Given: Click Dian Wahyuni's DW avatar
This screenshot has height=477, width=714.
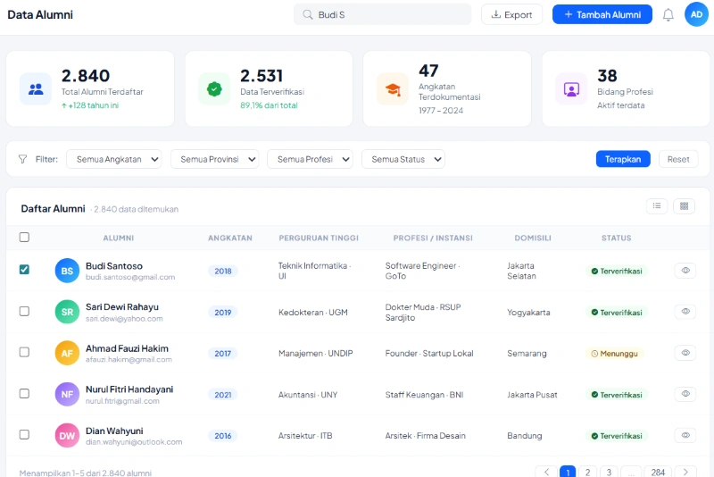Looking at the screenshot, I should coord(67,435).
